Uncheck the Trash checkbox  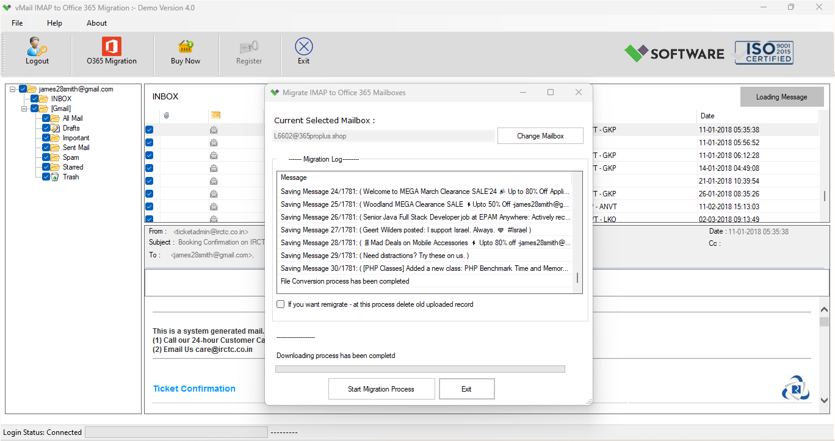(46, 177)
